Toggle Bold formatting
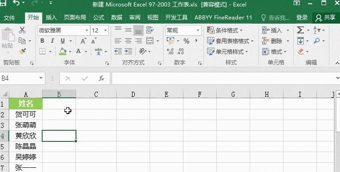This screenshot has height=172, width=340. pos(42,41)
